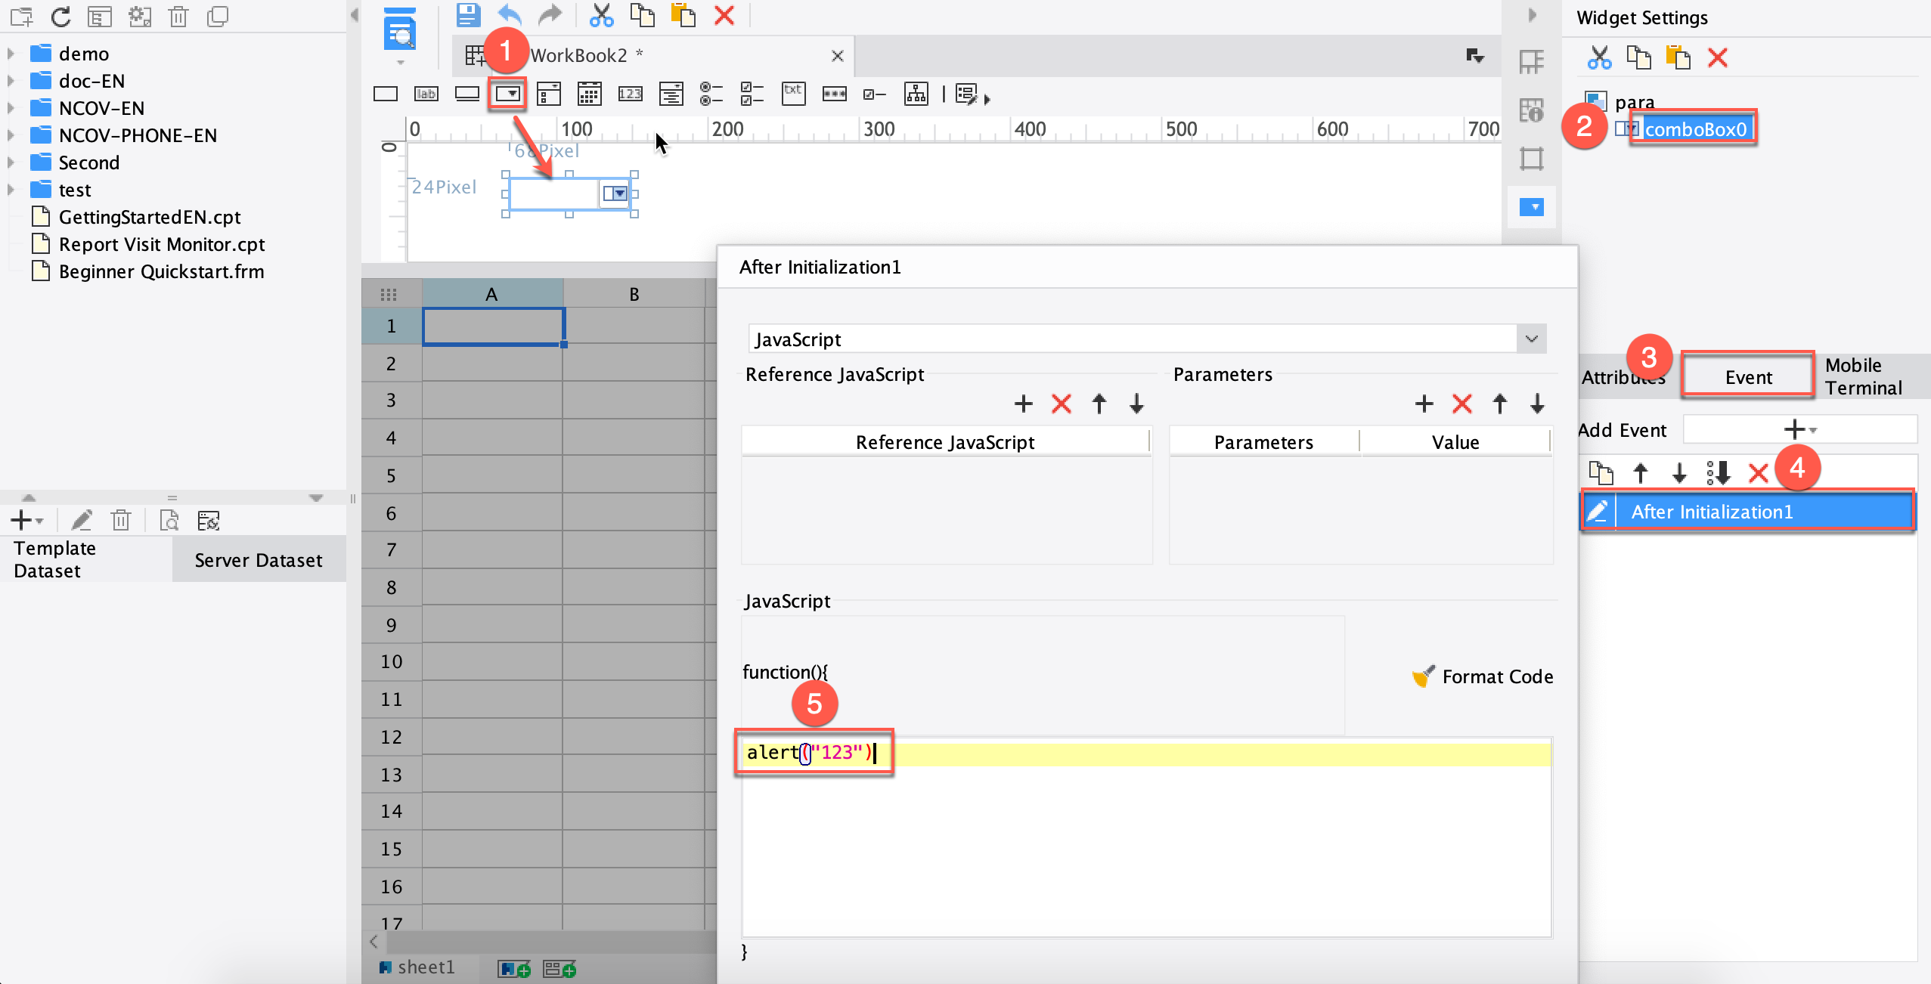1931x984 pixels.
Task: Insert a Label widget in parameter pane
Action: 426,94
